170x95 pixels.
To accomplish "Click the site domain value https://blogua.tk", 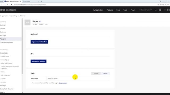I will pos(53,78).
